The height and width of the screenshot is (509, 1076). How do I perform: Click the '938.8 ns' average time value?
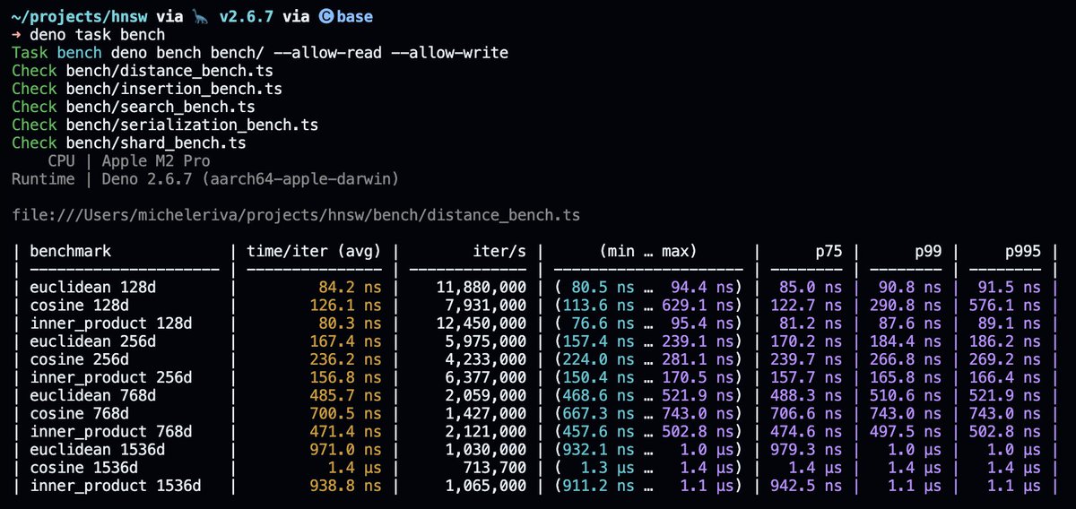click(x=346, y=485)
